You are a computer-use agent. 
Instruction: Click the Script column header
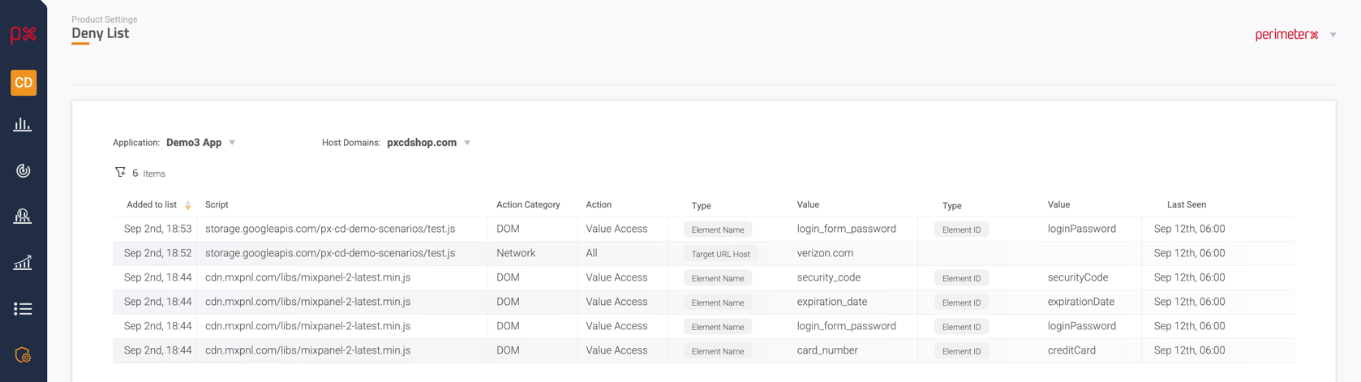(x=217, y=205)
